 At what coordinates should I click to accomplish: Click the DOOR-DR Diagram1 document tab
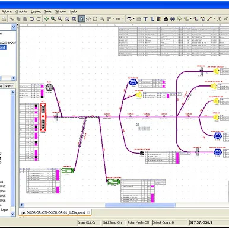[x=56, y=212]
